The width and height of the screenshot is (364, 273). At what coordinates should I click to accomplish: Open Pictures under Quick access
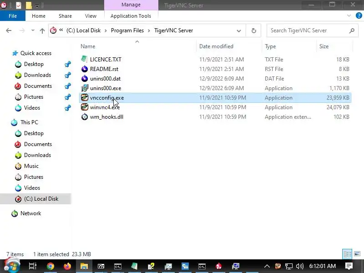pos(33,97)
